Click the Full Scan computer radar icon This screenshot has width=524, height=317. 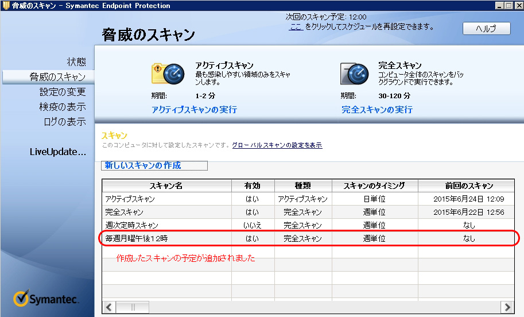pyautogui.click(x=355, y=74)
